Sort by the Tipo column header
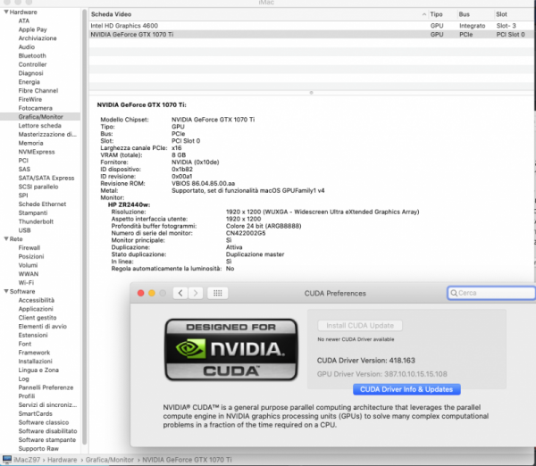The width and height of the screenshot is (536, 466). [436, 14]
